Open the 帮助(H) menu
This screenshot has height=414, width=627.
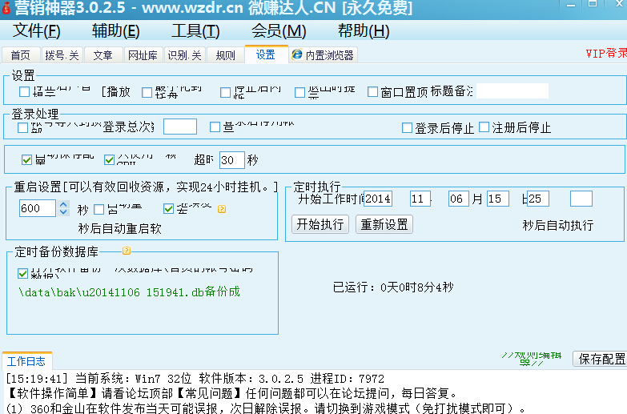point(363,30)
